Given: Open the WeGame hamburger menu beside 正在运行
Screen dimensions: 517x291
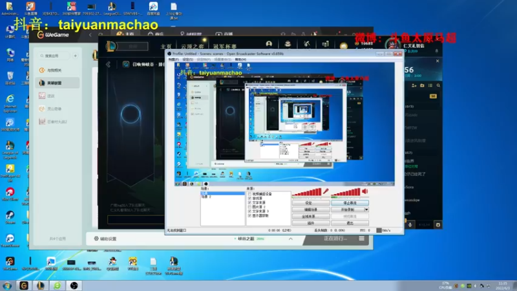Looking at the screenshot, I should pos(362,239).
